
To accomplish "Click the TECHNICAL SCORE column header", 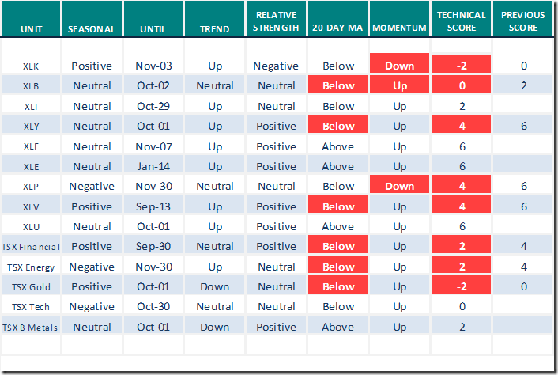I will click(x=462, y=22).
